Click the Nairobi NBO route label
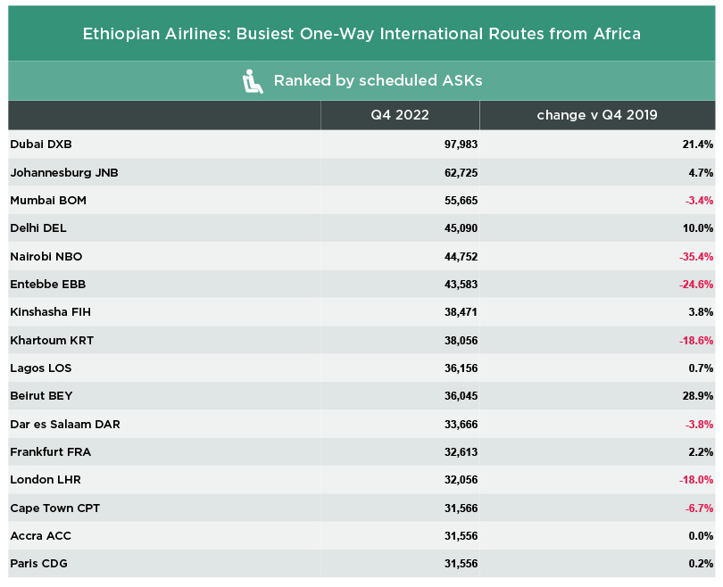This screenshot has width=723, height=587. click(46, 256)
